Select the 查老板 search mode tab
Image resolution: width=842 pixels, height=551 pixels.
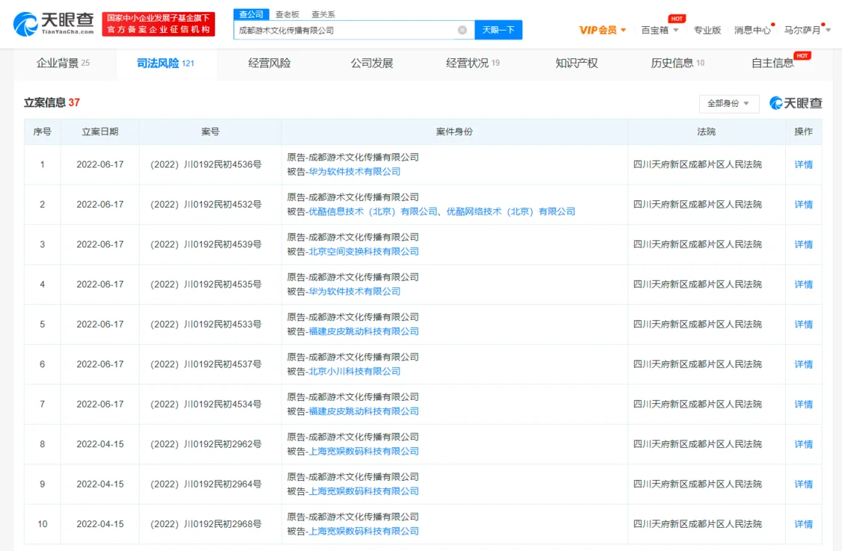(287, 14)
